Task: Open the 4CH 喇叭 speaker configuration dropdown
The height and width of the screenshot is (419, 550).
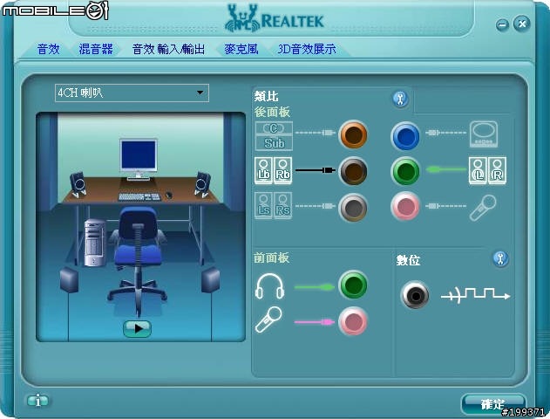Action: coord(132,93)
